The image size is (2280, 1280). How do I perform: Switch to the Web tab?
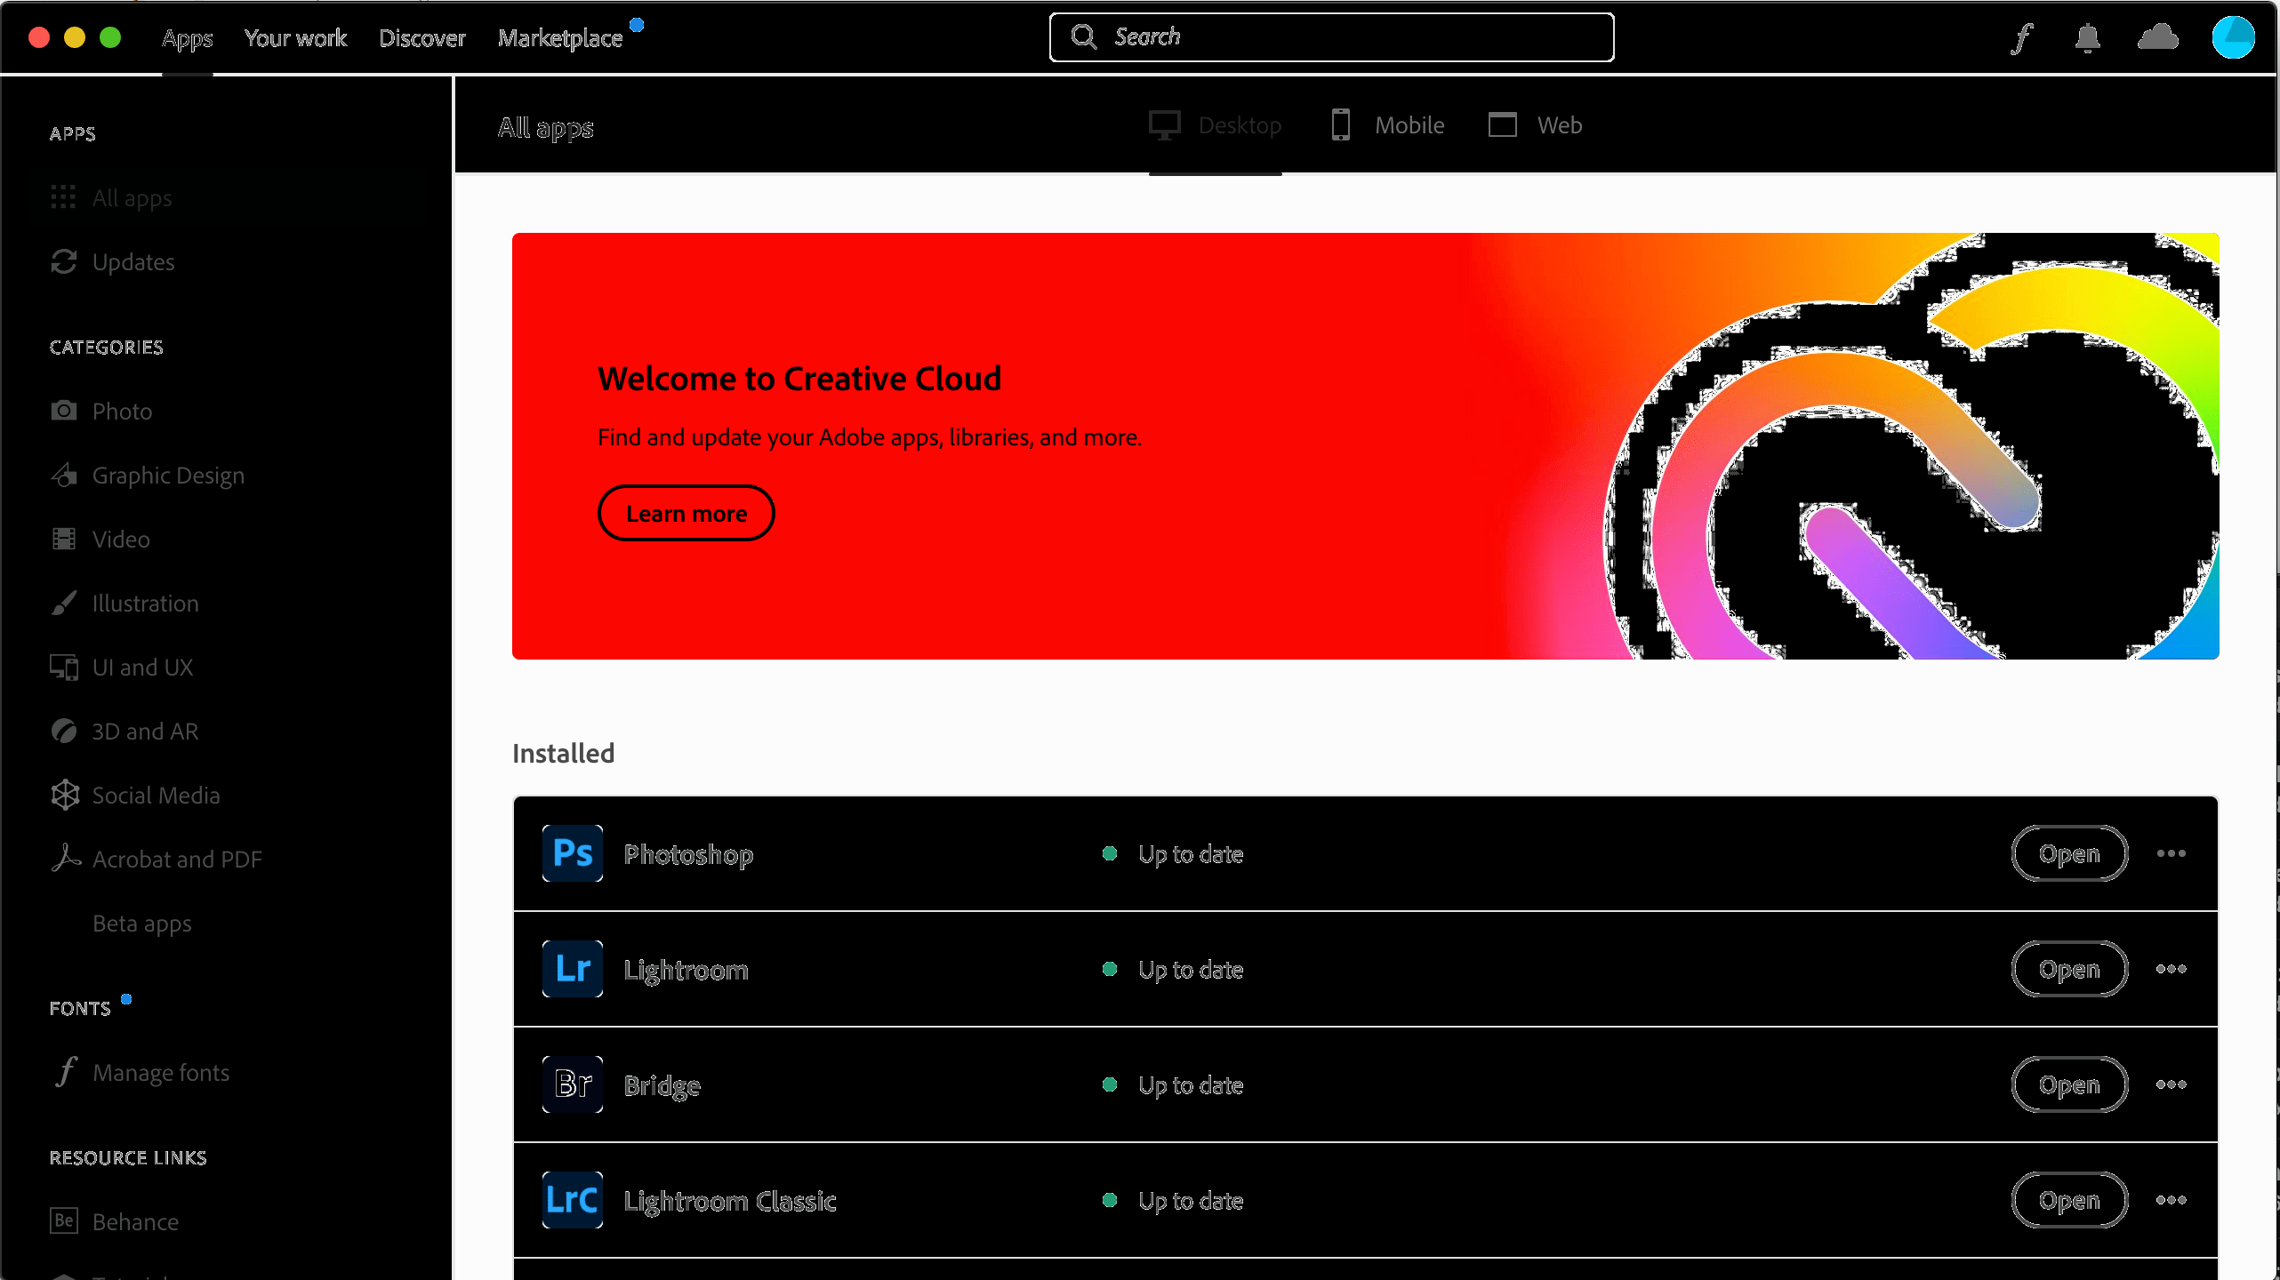[1536, 125]
